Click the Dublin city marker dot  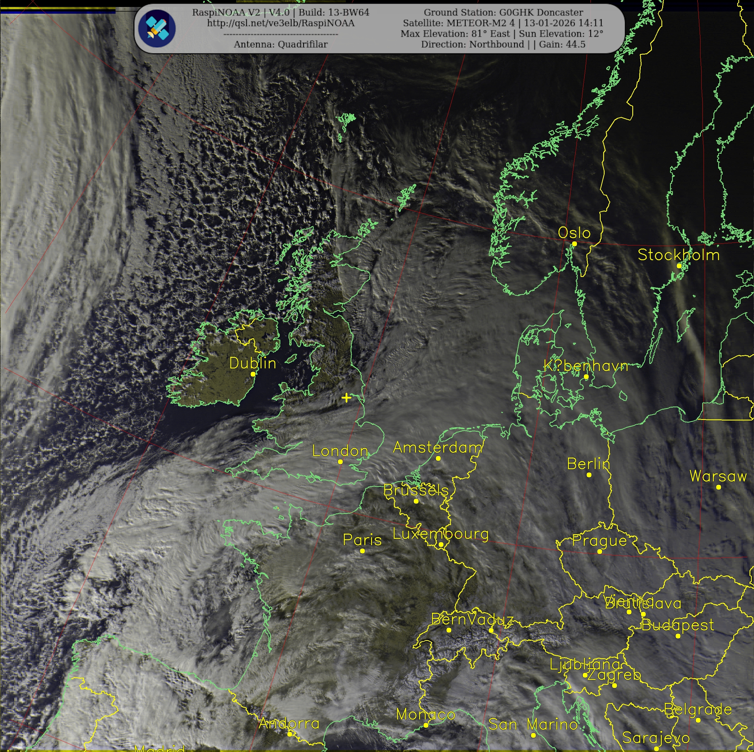[253, 374]
